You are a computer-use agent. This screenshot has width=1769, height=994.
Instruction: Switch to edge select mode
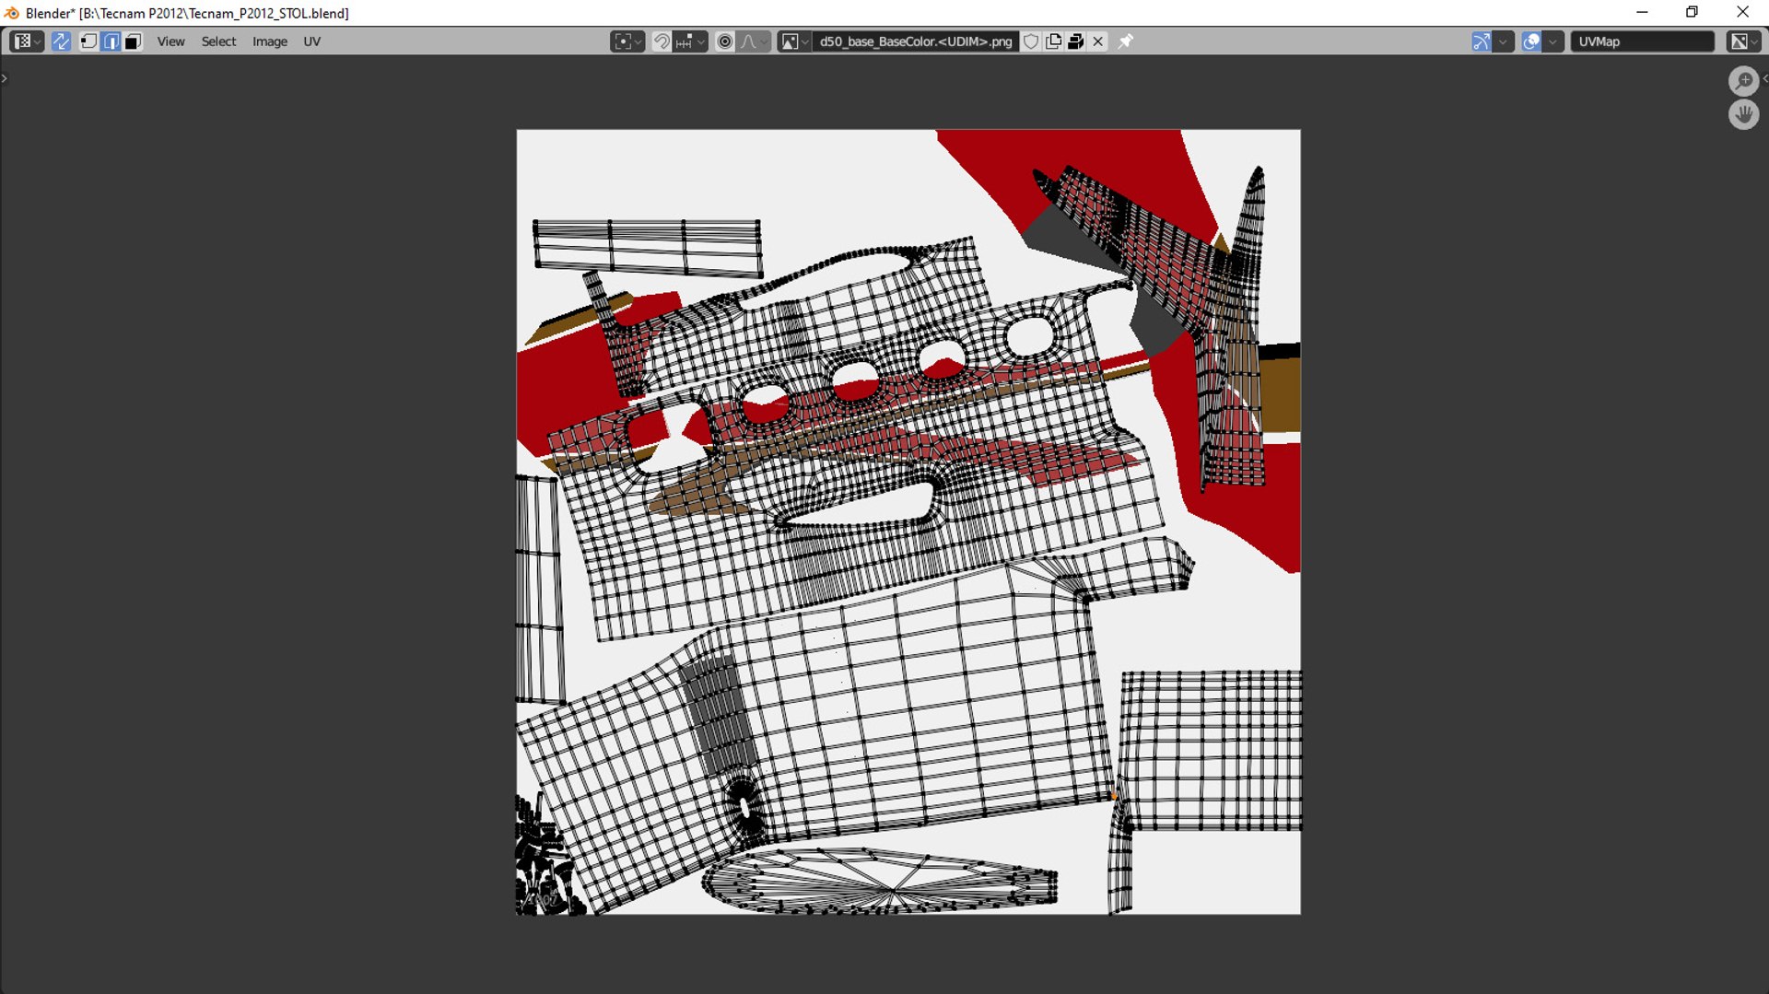(111, 41)
